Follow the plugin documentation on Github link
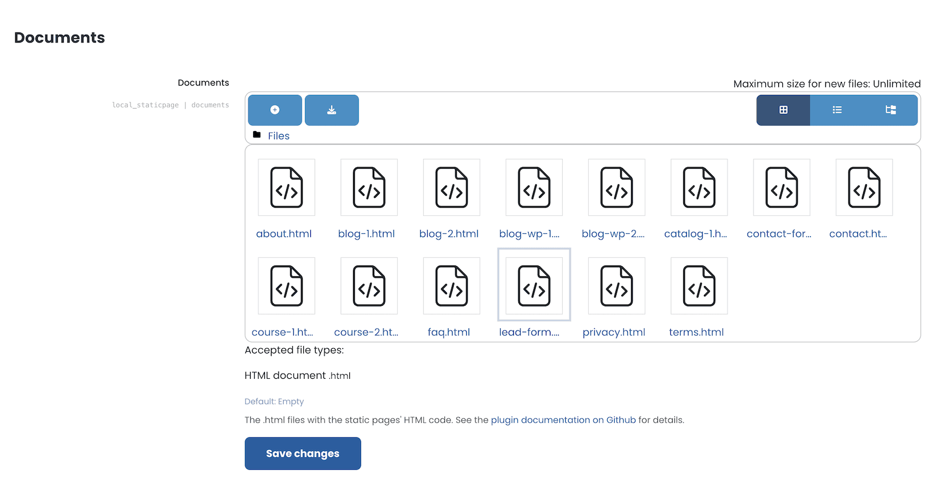Viewport: 944px width, 491px height. (563, 420)
